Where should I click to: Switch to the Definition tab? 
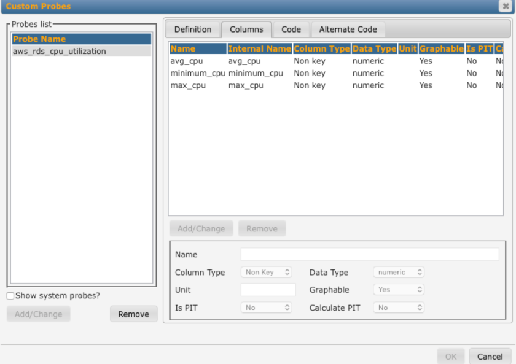(x=192, y=29)
